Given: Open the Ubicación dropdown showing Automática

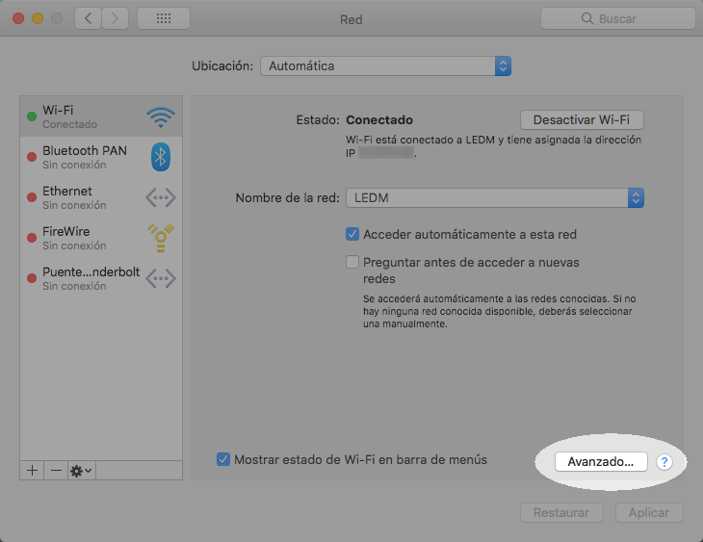Looking at the screenshot, I should [385, 65].
